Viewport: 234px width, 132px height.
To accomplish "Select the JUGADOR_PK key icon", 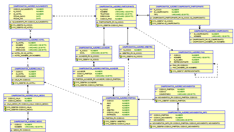I will point(77,56).
